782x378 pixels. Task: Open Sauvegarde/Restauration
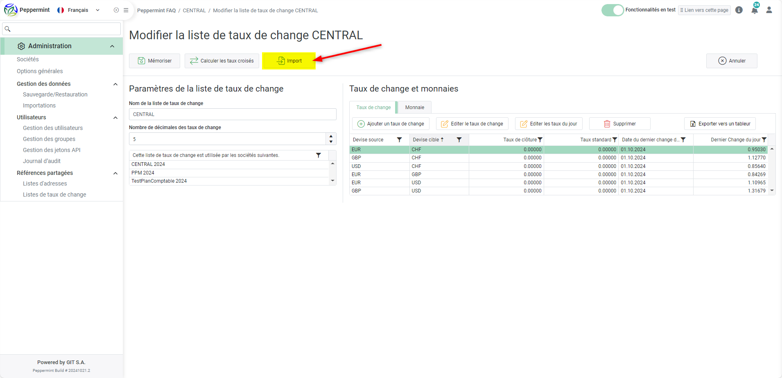(55, 94)
